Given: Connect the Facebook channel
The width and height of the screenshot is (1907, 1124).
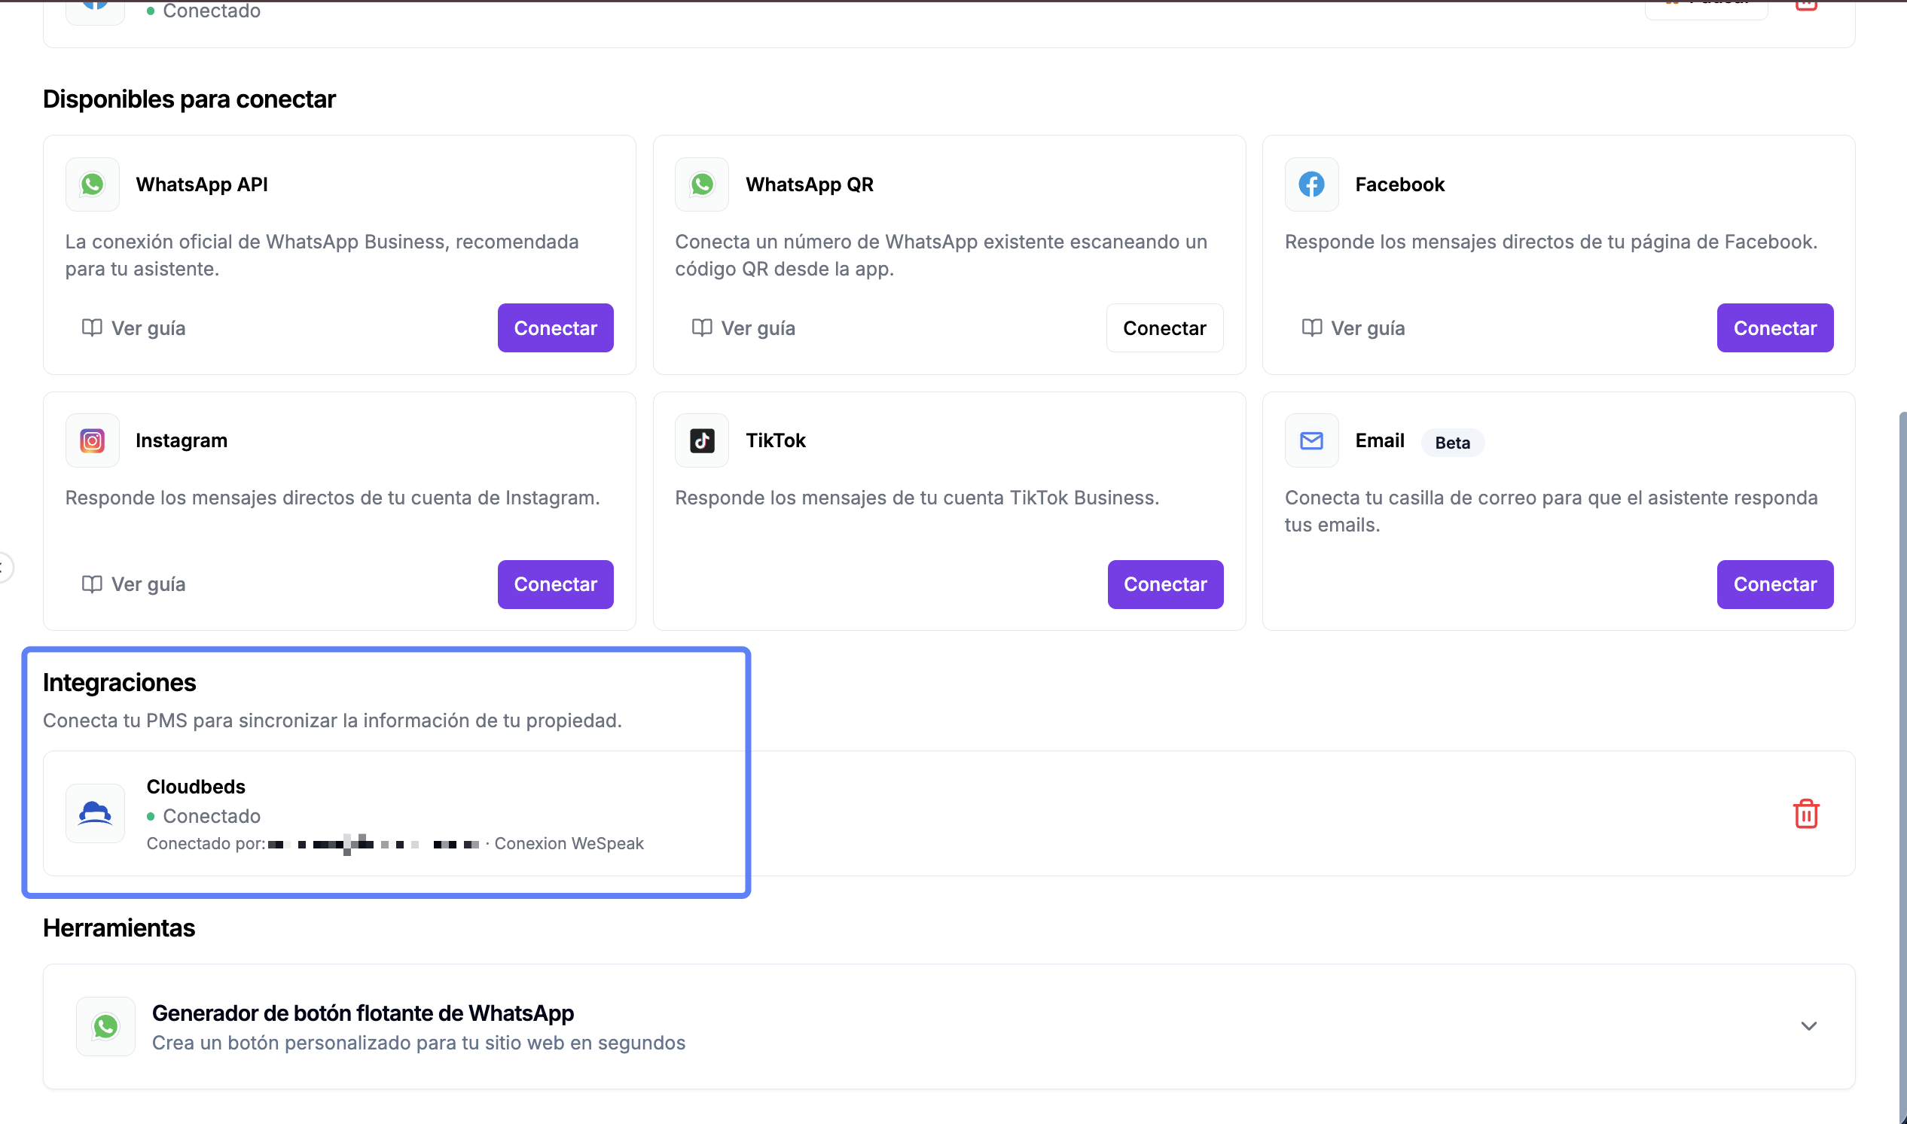Looking at the screenshot, I should pyautogui.click(x=1775, y=328).
